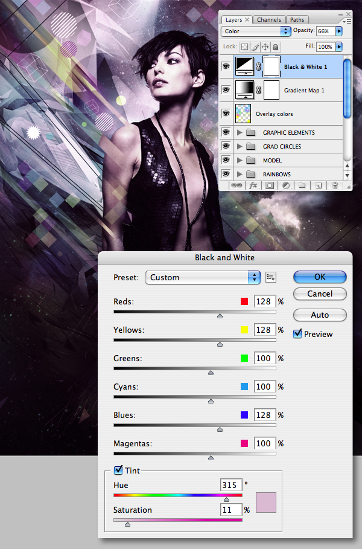Add a layer mask
Viewport: 362px width, 549px height.
270,185
